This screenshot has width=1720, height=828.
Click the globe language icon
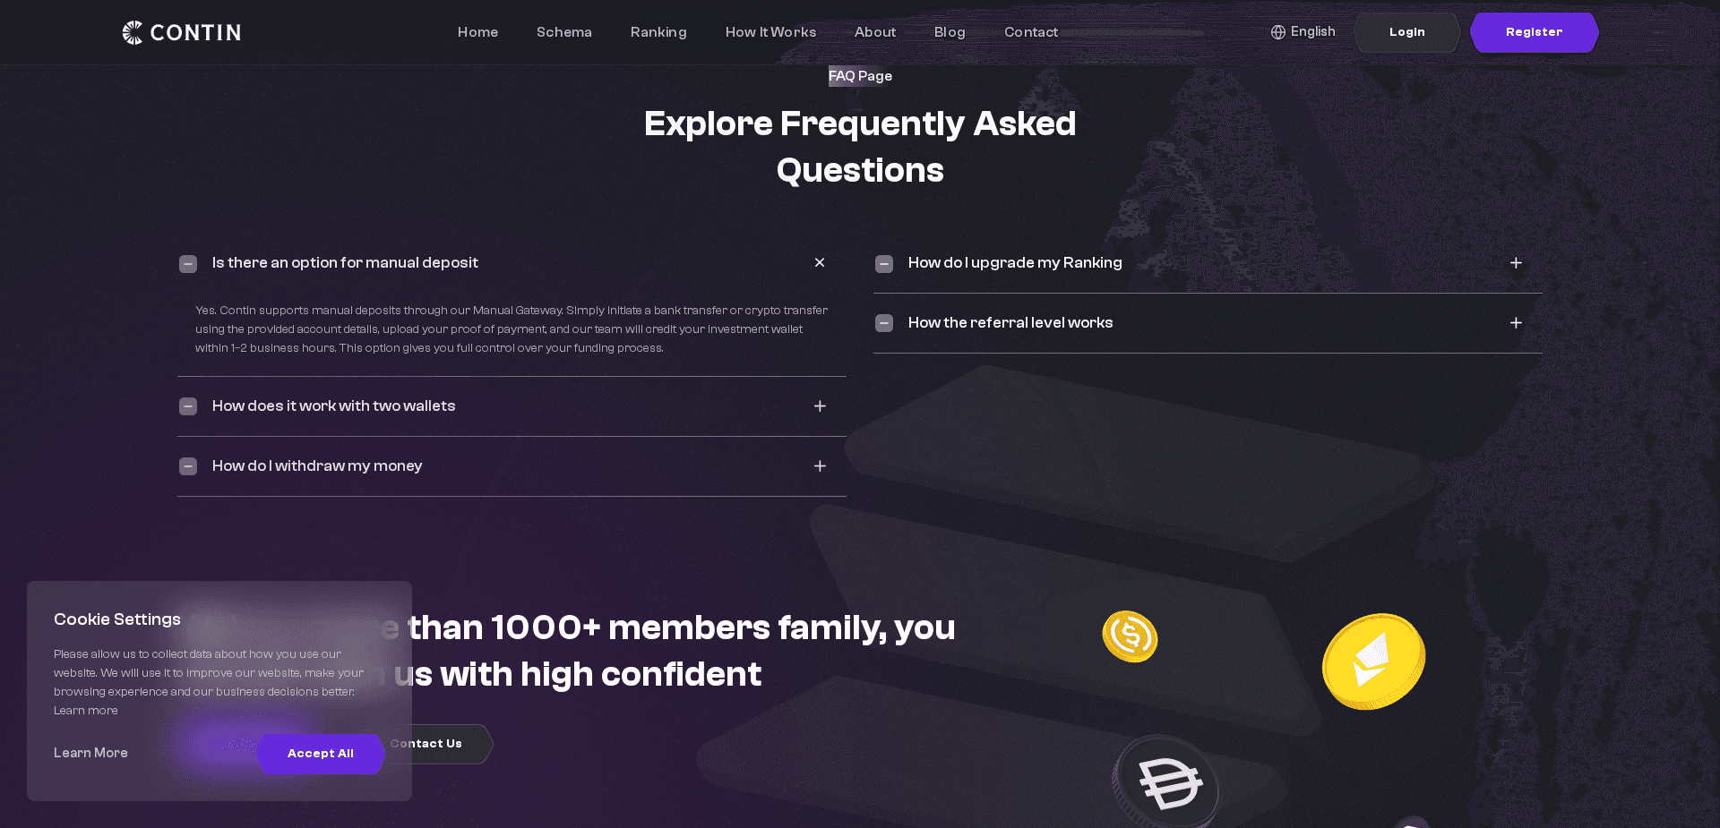[1277, 31]
